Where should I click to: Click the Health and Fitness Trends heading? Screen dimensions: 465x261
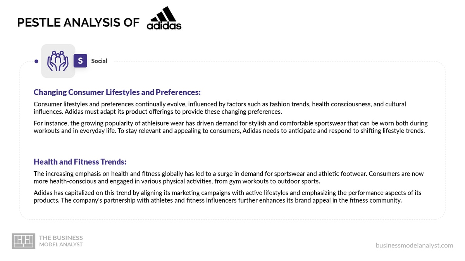[80, 162]
